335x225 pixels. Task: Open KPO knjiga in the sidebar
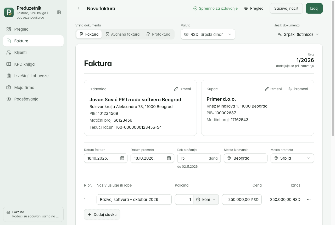coord(33,64)
